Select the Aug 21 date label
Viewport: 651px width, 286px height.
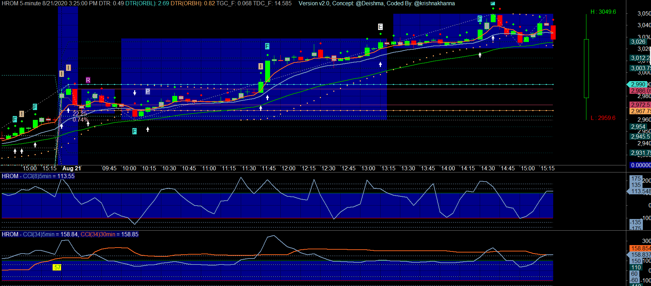pos(72,169)
